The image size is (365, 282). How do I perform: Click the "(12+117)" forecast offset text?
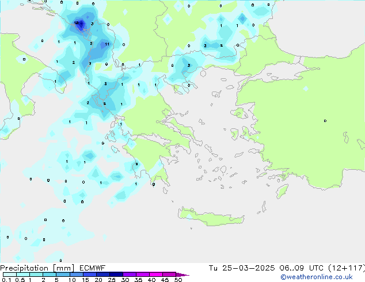click(x=347, y=268)
